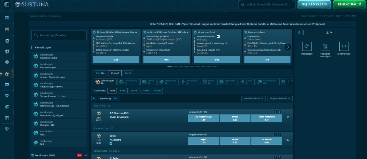367x159 pixels.
Task: Click the first carousel page indicator
Action: (170, 67)
